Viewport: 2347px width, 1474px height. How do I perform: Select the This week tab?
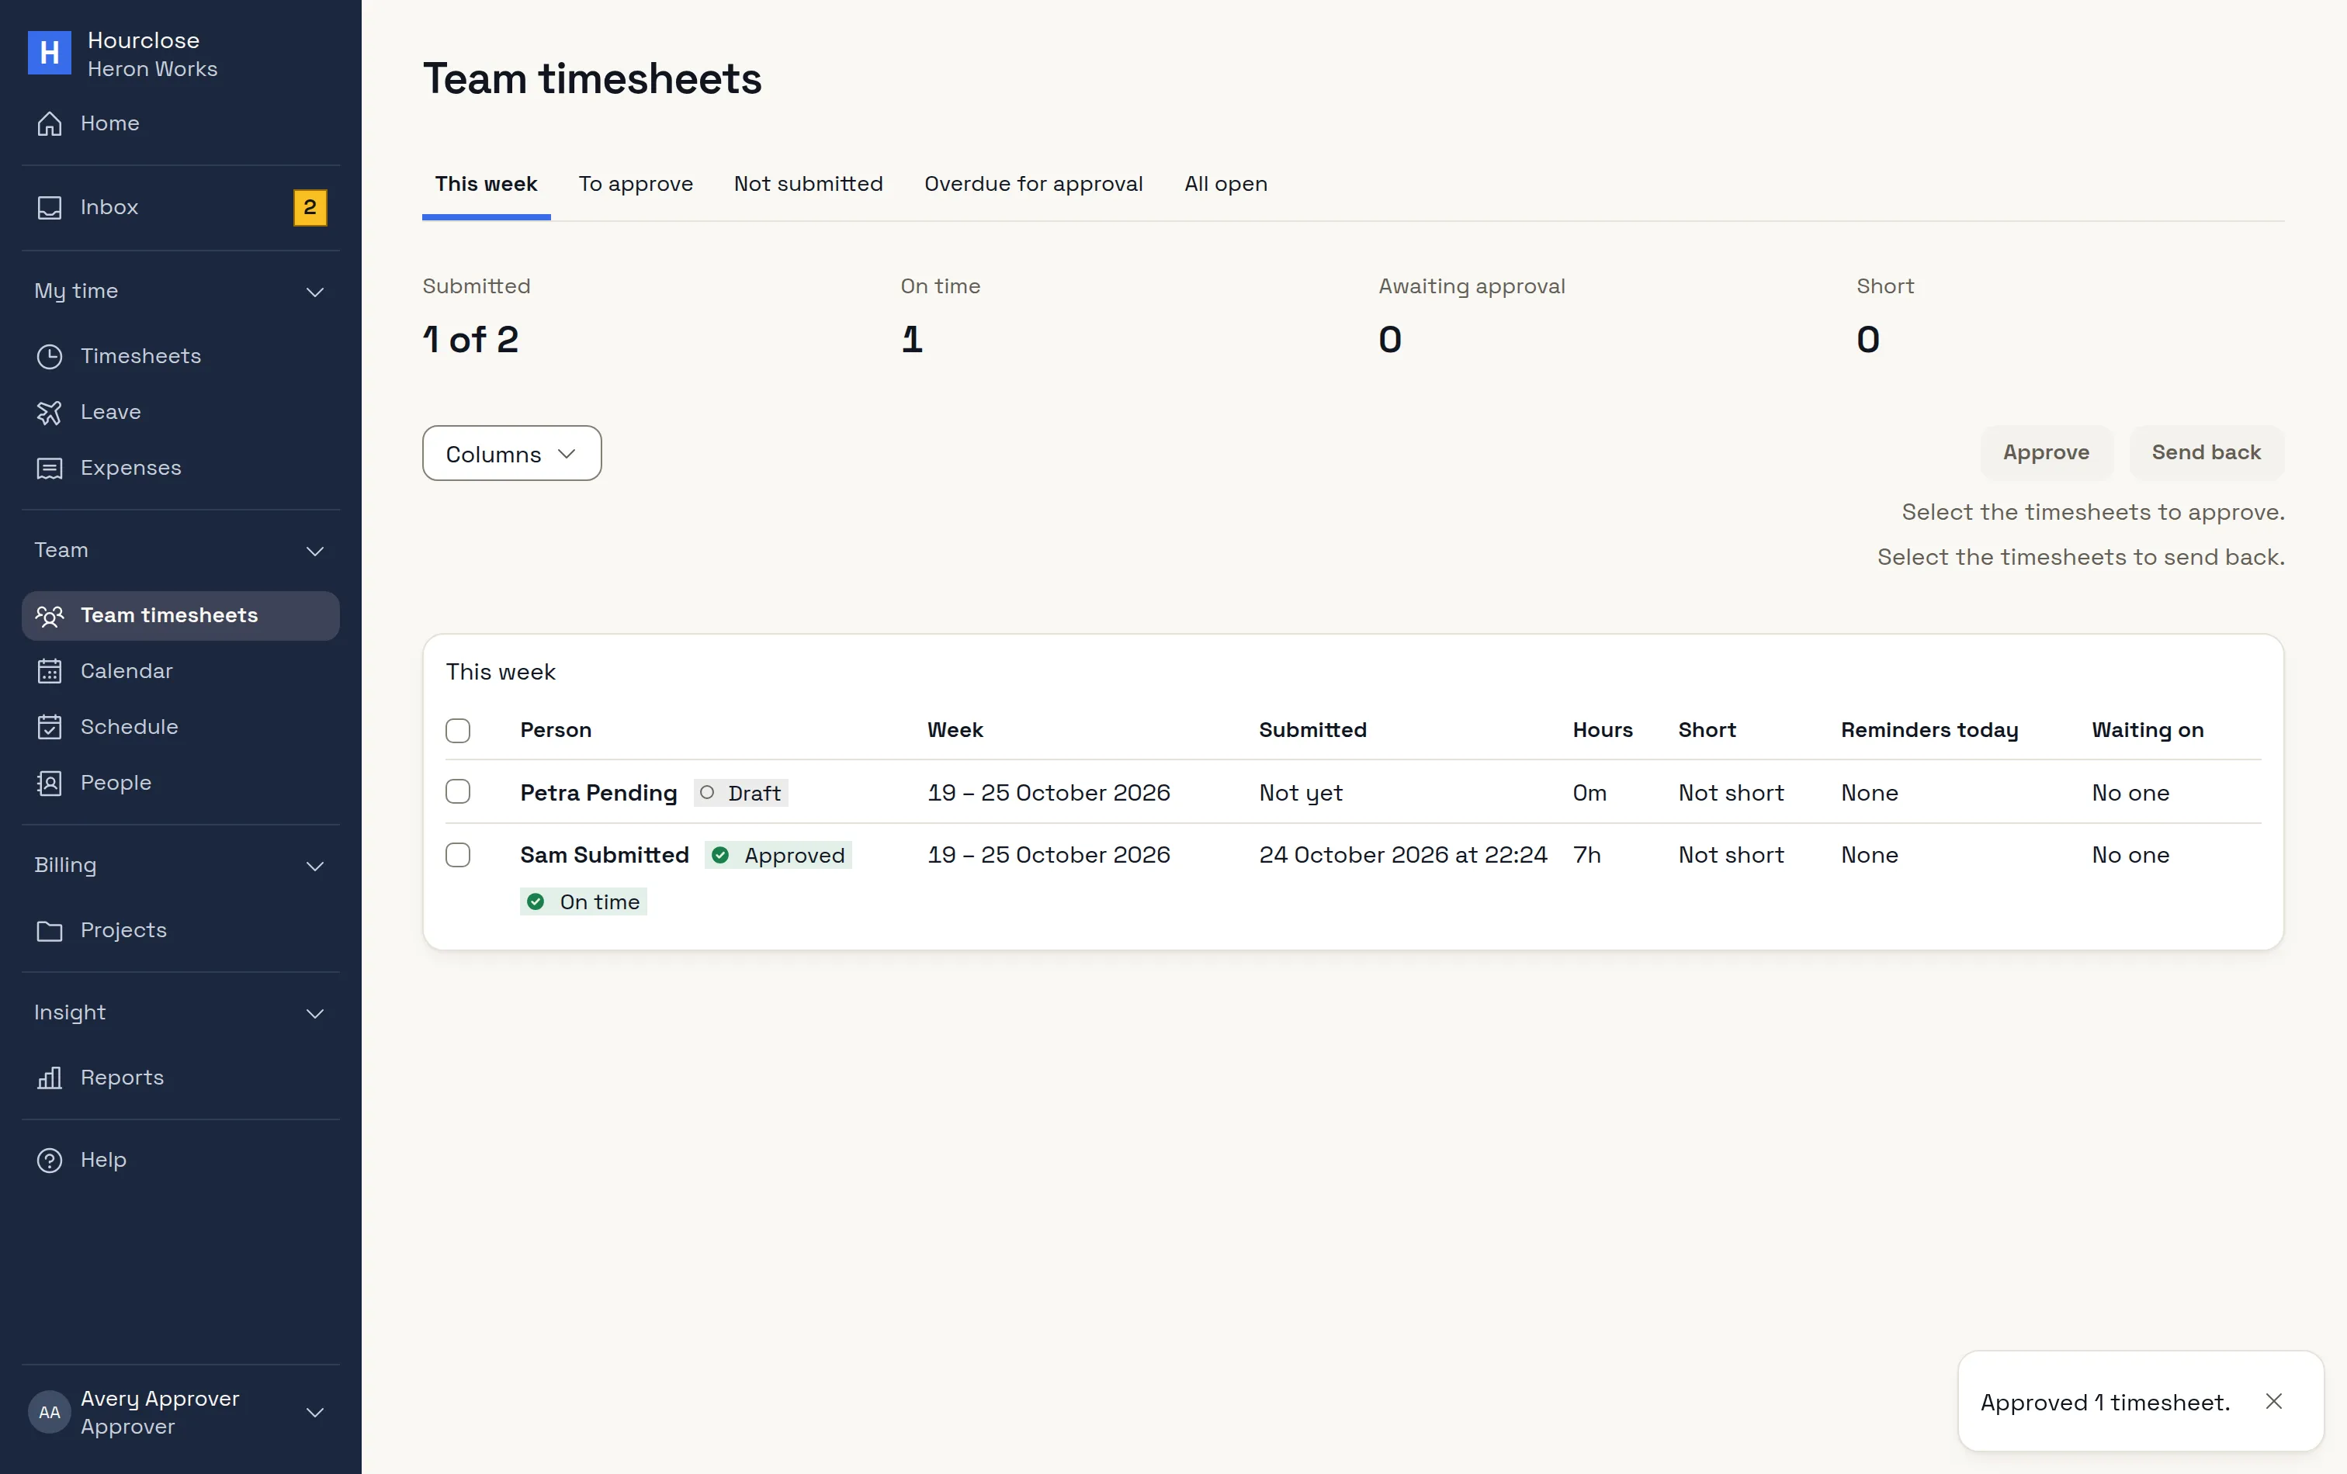[487, 184]
